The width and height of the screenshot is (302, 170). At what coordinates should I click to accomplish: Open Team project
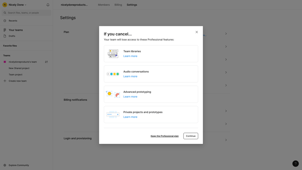point(15,74)
